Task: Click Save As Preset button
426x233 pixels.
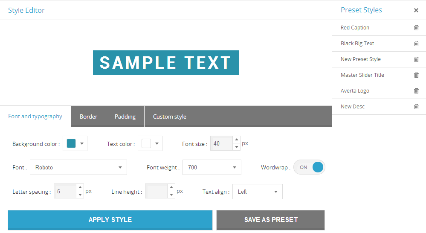Action: click(270, 220)
